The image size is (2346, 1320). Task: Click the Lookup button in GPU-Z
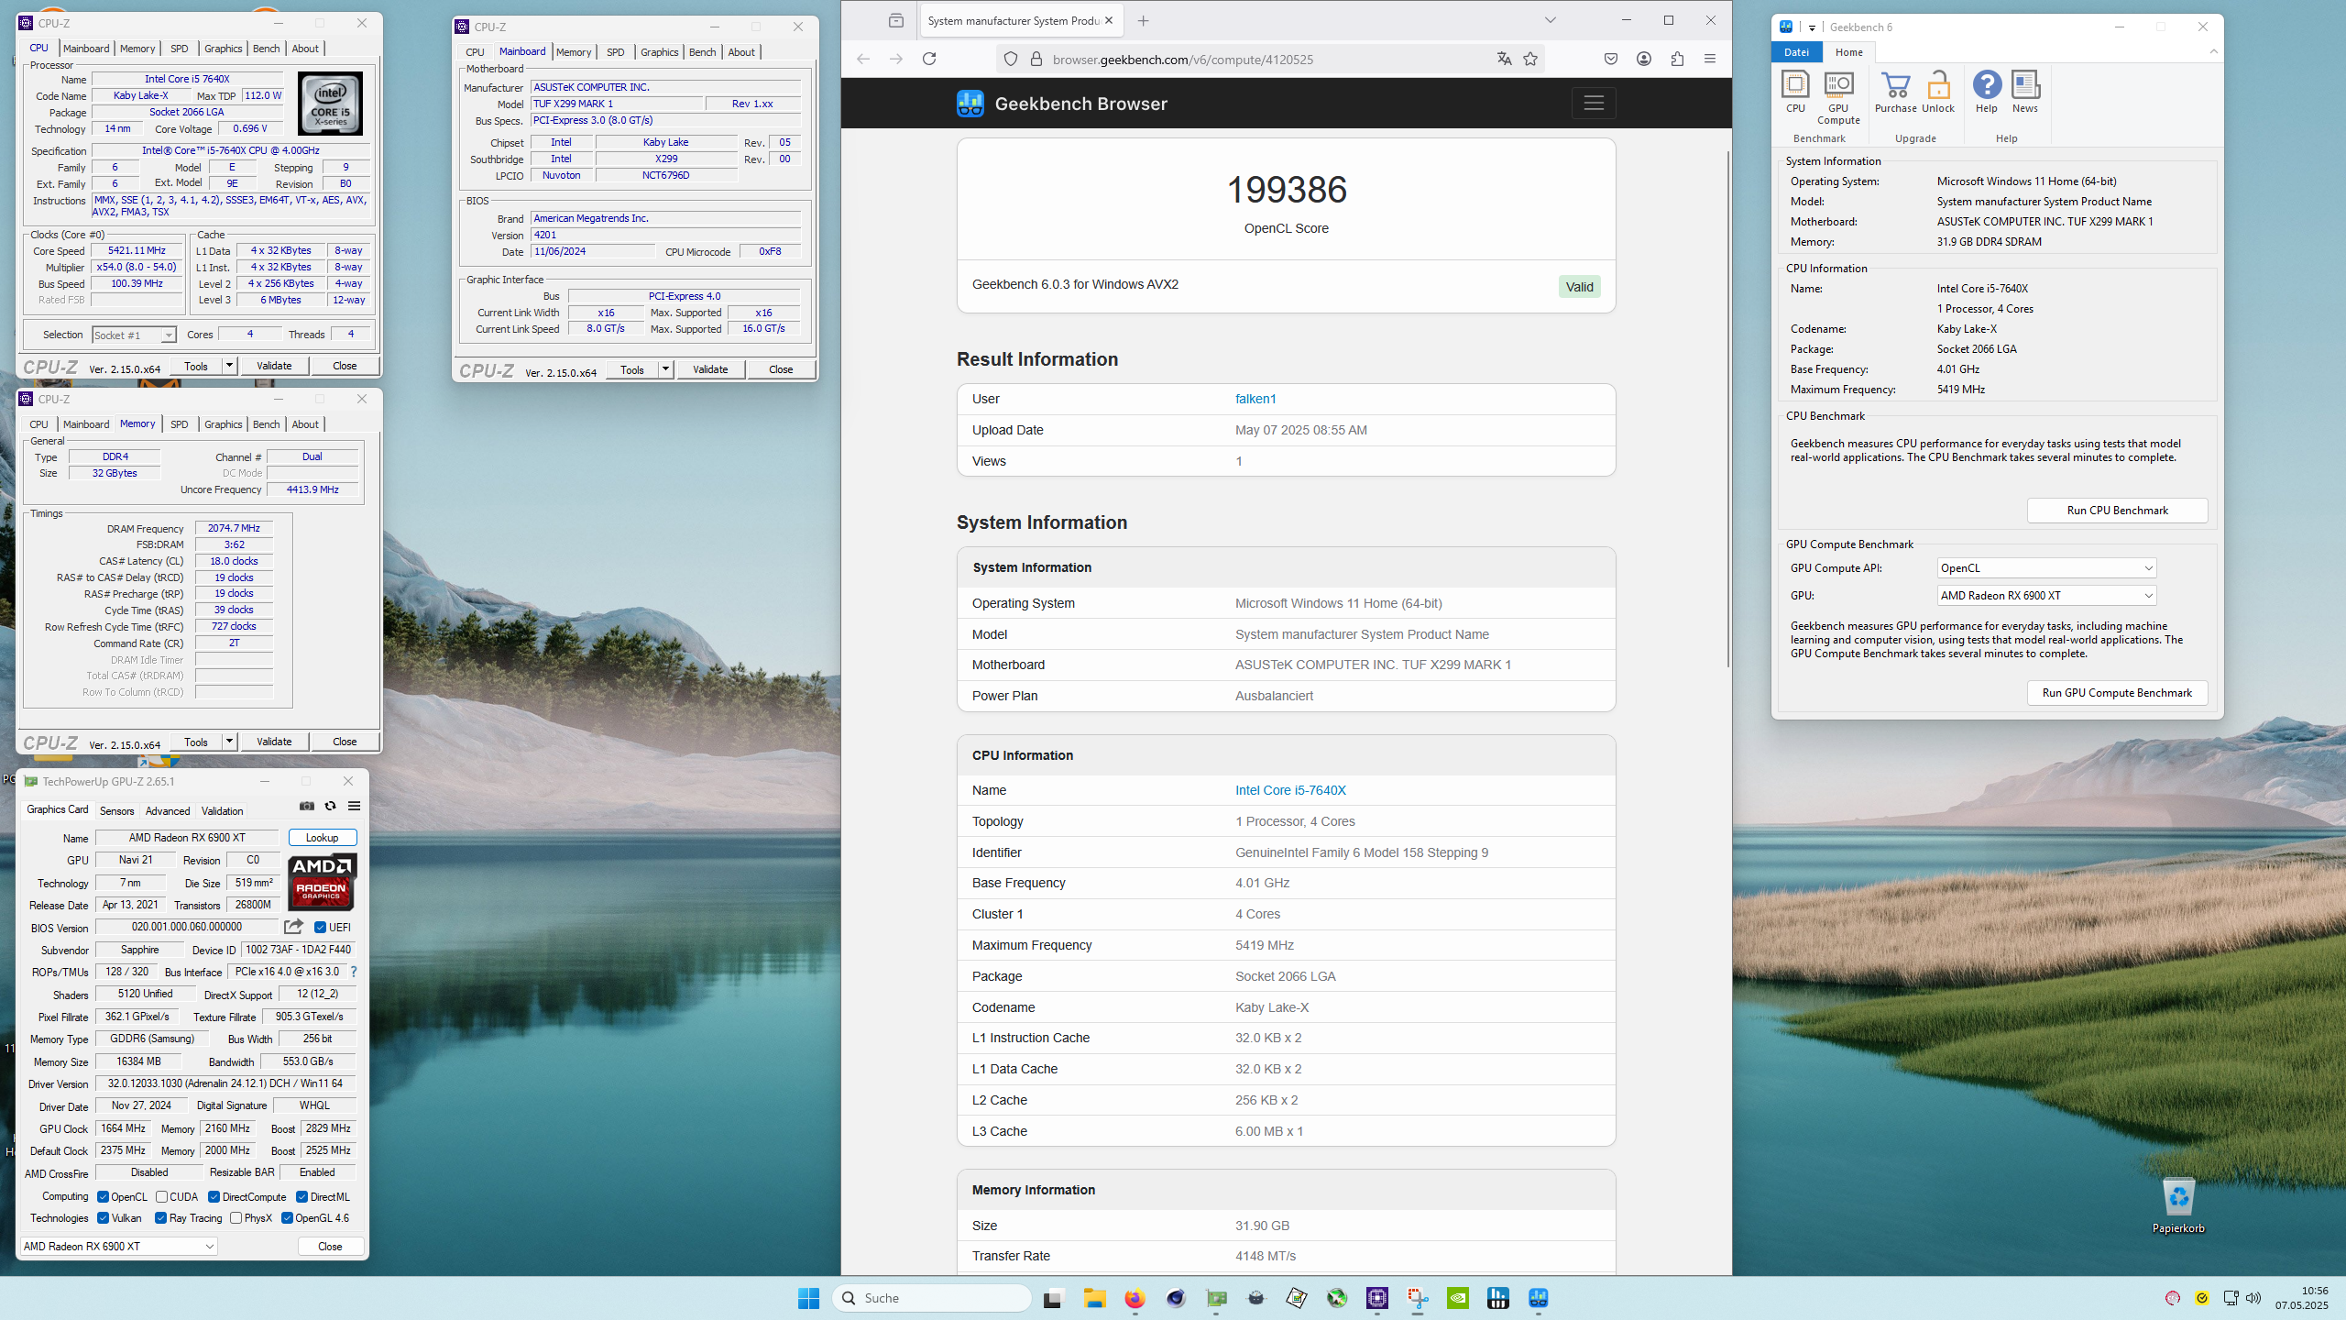(322, 837)
